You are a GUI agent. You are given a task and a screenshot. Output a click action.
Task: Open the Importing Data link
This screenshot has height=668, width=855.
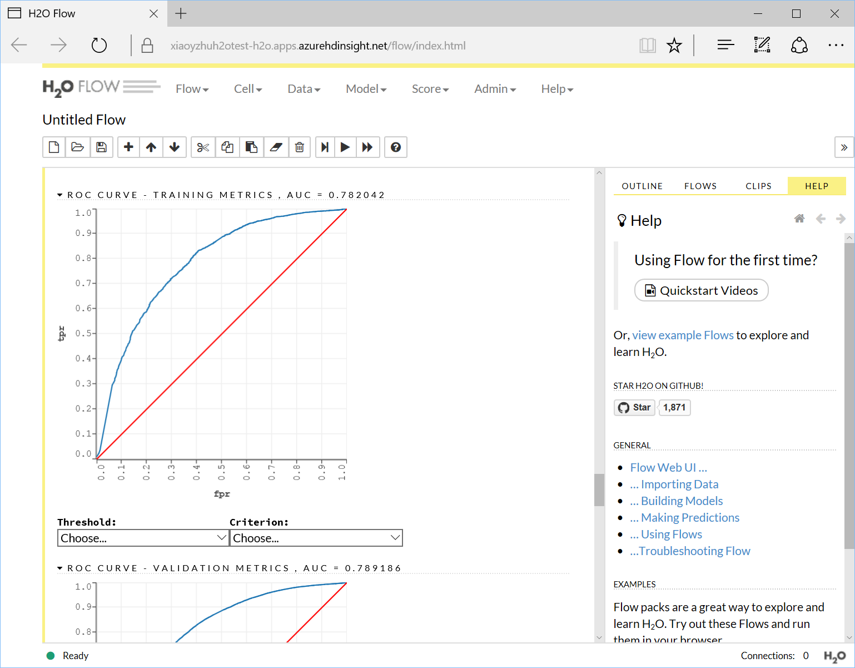(674, 484)
